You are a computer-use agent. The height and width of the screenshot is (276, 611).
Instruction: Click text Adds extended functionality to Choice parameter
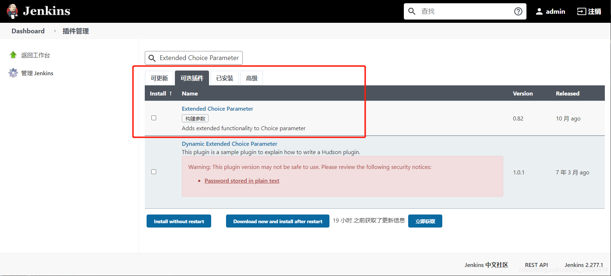click(243, 128)
